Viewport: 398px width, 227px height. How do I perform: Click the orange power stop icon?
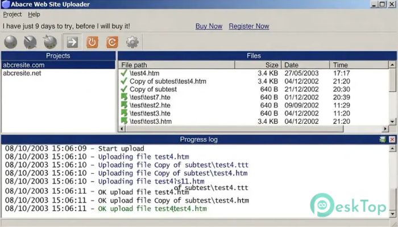(92, 42)
